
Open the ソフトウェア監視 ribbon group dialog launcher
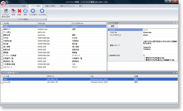46,19
